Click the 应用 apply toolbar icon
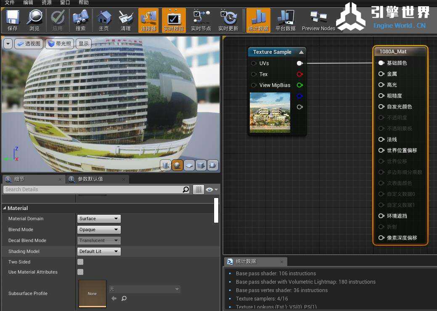Image resolution: width=437 pixels, height=311 pixels. (x=58, y=20)
